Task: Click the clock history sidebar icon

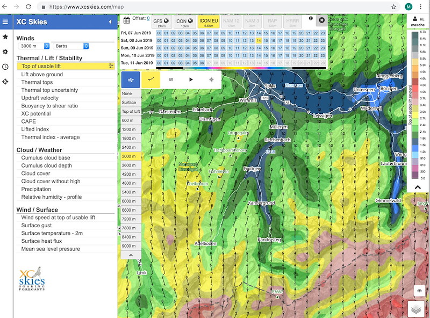Action: coord(5,67)
